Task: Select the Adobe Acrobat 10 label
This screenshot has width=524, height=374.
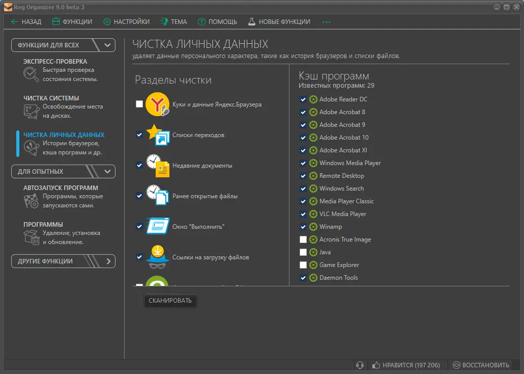Action: click(x=344, y=138)
